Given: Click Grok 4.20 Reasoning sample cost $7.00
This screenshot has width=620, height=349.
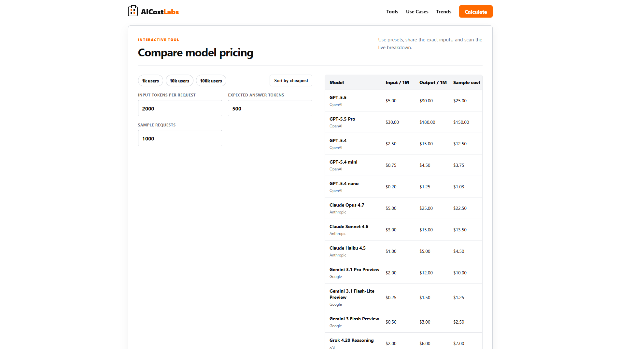Looking at the screenshot, I should [458, 343].
